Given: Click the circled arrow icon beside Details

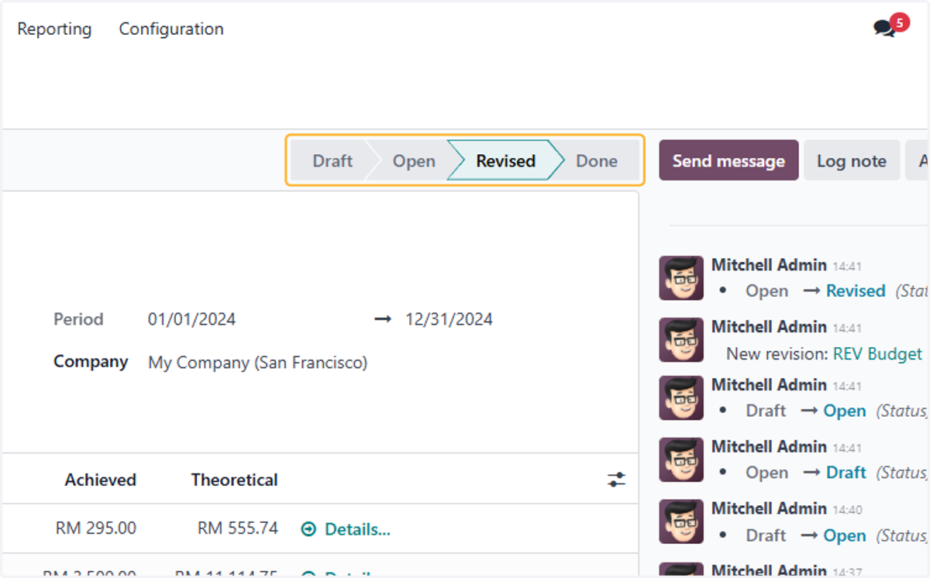Looking at the screenshot, I should click(308, 529).
